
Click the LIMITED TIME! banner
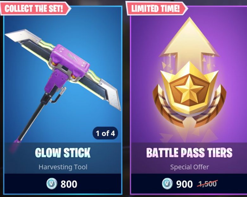156,8
